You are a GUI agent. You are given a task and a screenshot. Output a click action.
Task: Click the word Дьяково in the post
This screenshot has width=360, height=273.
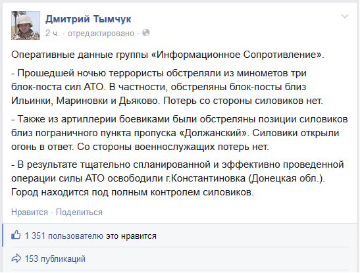pyautogui.click(x=139, y=101)
